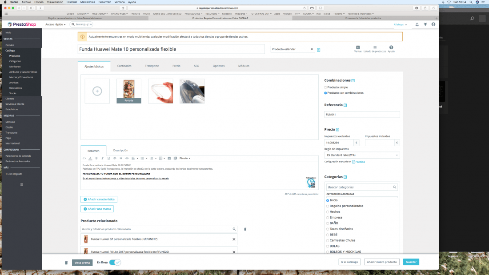Viewport: 489px width, 275px height.
Task: Open Producto estándar type dropdown
Action: (x=292, y=49)
